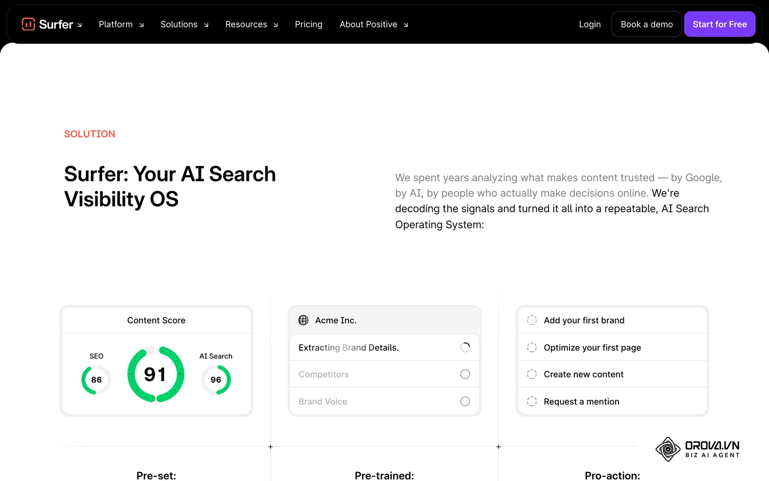Click the Request a mention text

point(582,402)
